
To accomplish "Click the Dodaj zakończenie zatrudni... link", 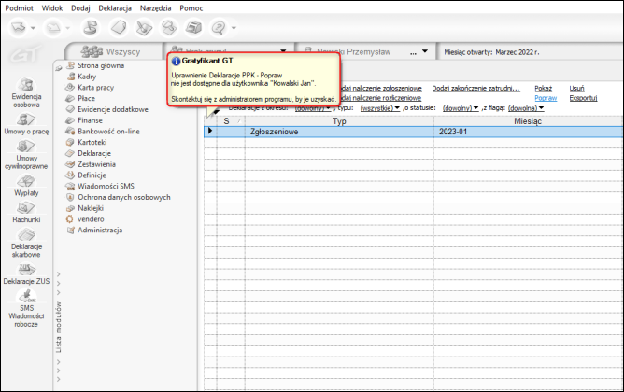I will [x=476, y=89].
